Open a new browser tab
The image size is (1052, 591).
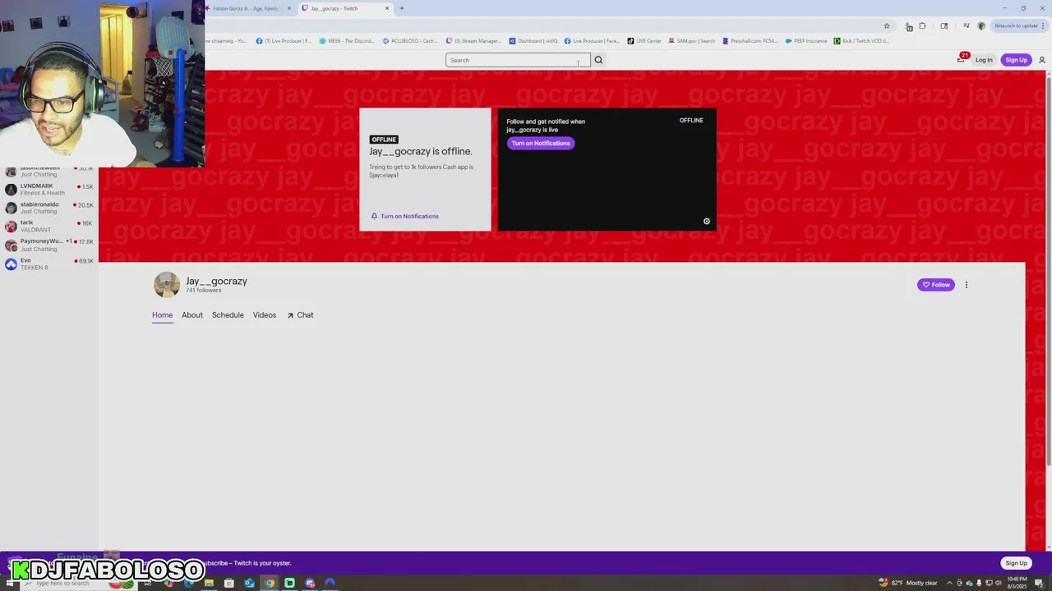401,8
